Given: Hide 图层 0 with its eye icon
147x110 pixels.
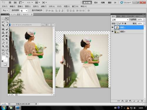Looking at the screenshot, I should point(113,31).
